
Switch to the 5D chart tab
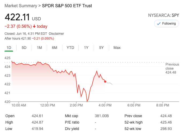click(24, 48)
